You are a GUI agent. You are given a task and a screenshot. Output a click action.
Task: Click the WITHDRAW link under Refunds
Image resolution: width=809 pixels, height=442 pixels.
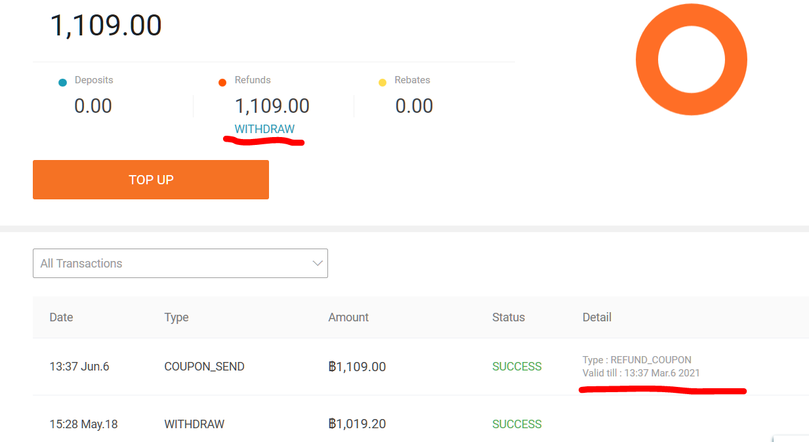(x=264, y=129)
